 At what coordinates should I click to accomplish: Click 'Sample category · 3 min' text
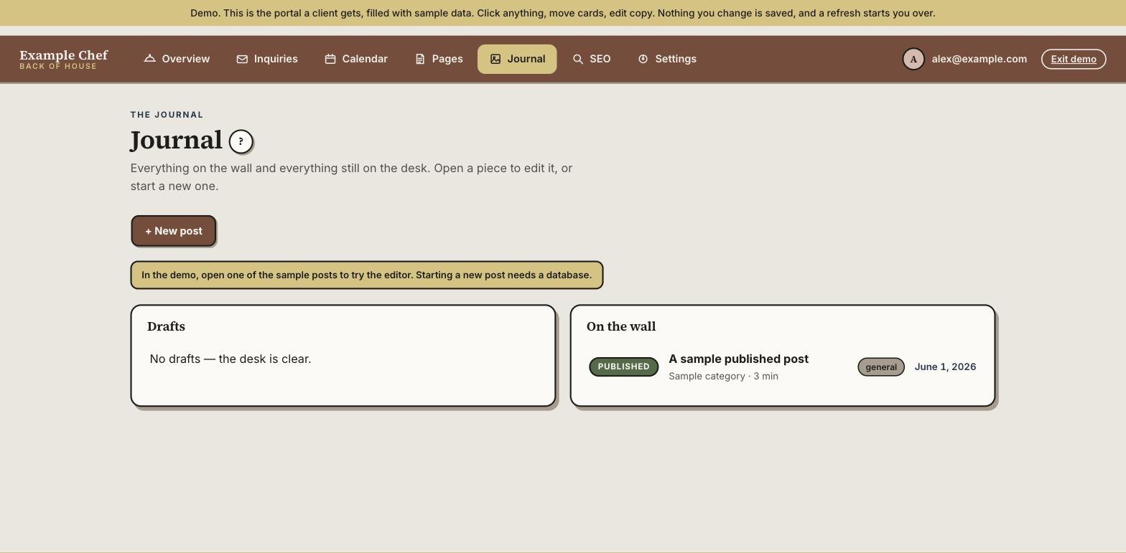[x=723, y=376]
